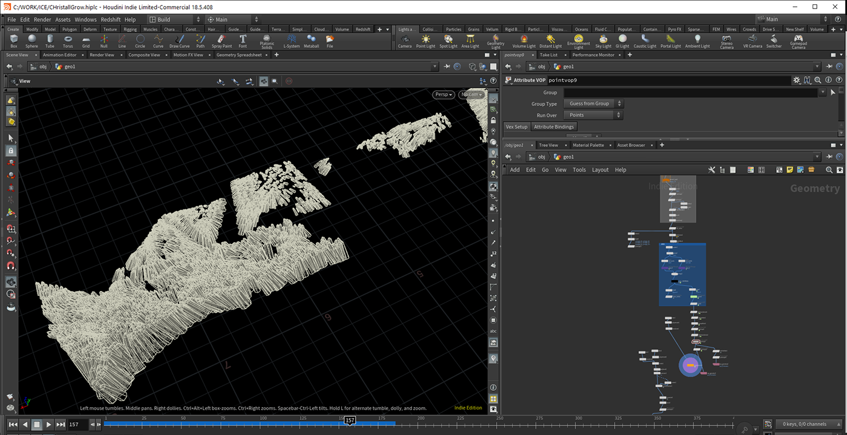Open the network editor Layout menu

point(600,170)
